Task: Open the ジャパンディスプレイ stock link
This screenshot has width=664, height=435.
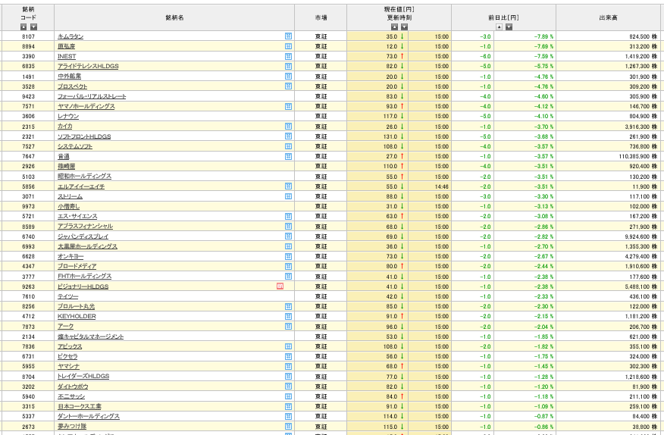Action: click(x=83, y=236)
